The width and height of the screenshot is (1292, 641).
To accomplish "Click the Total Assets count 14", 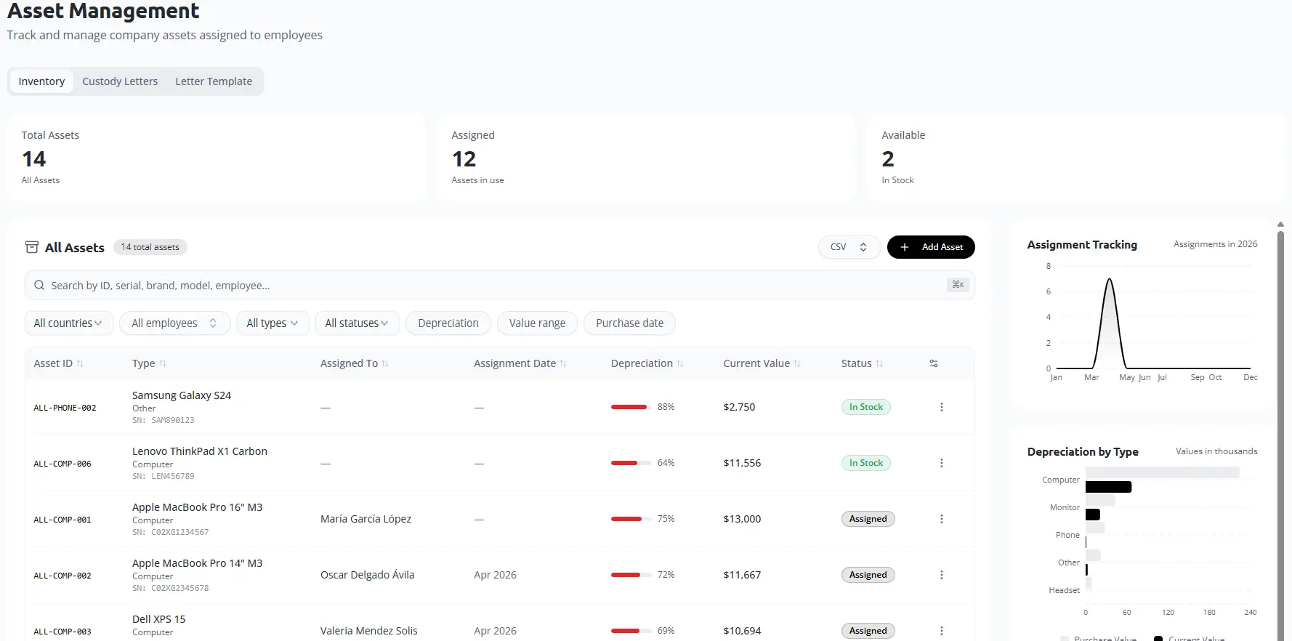I will point(34,159).
